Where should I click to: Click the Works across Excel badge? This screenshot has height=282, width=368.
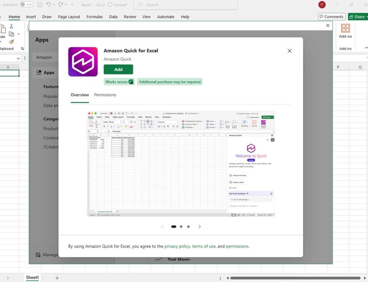[119, 82]
